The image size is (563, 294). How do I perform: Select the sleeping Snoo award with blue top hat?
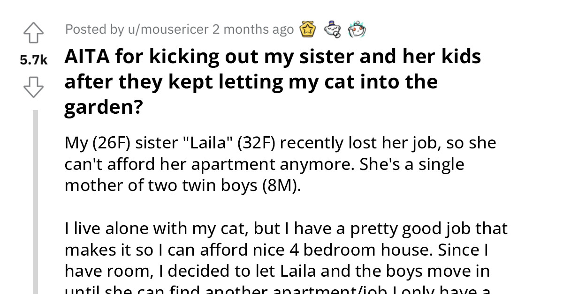(x=333, y=29)
